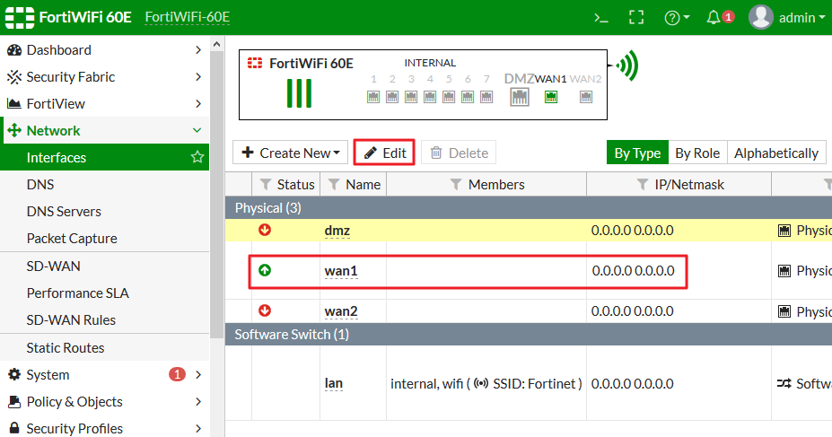Click lan members internal, wifi cell
This screenshot has height=437, width=832.
(486, 383)
